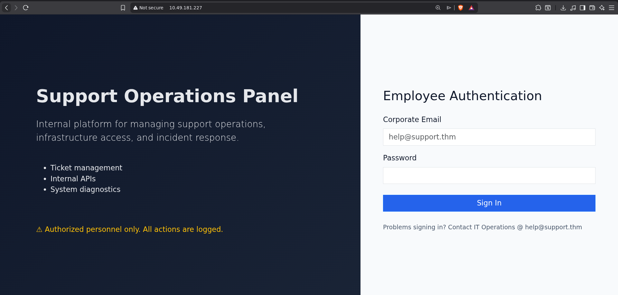Click the Support Operations Panel title
Viewport: 618px width, 295px height.
[x=167, y=96]
